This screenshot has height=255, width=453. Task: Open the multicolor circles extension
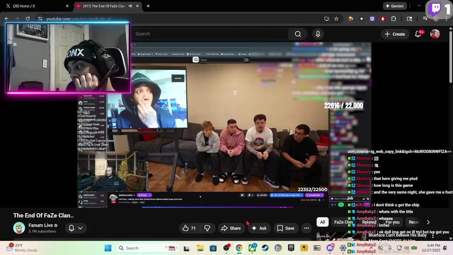tap(351, 19)
